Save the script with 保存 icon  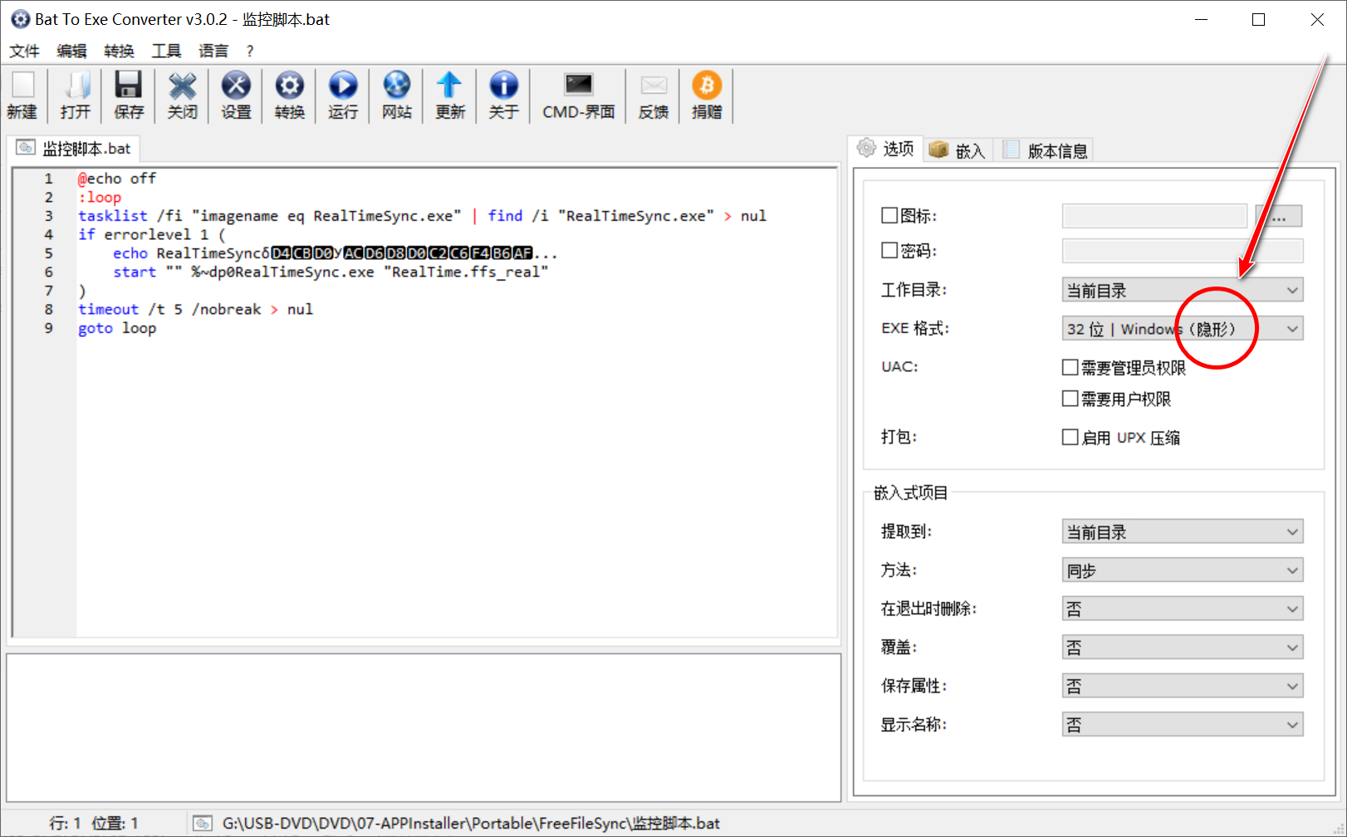[128, 94]
